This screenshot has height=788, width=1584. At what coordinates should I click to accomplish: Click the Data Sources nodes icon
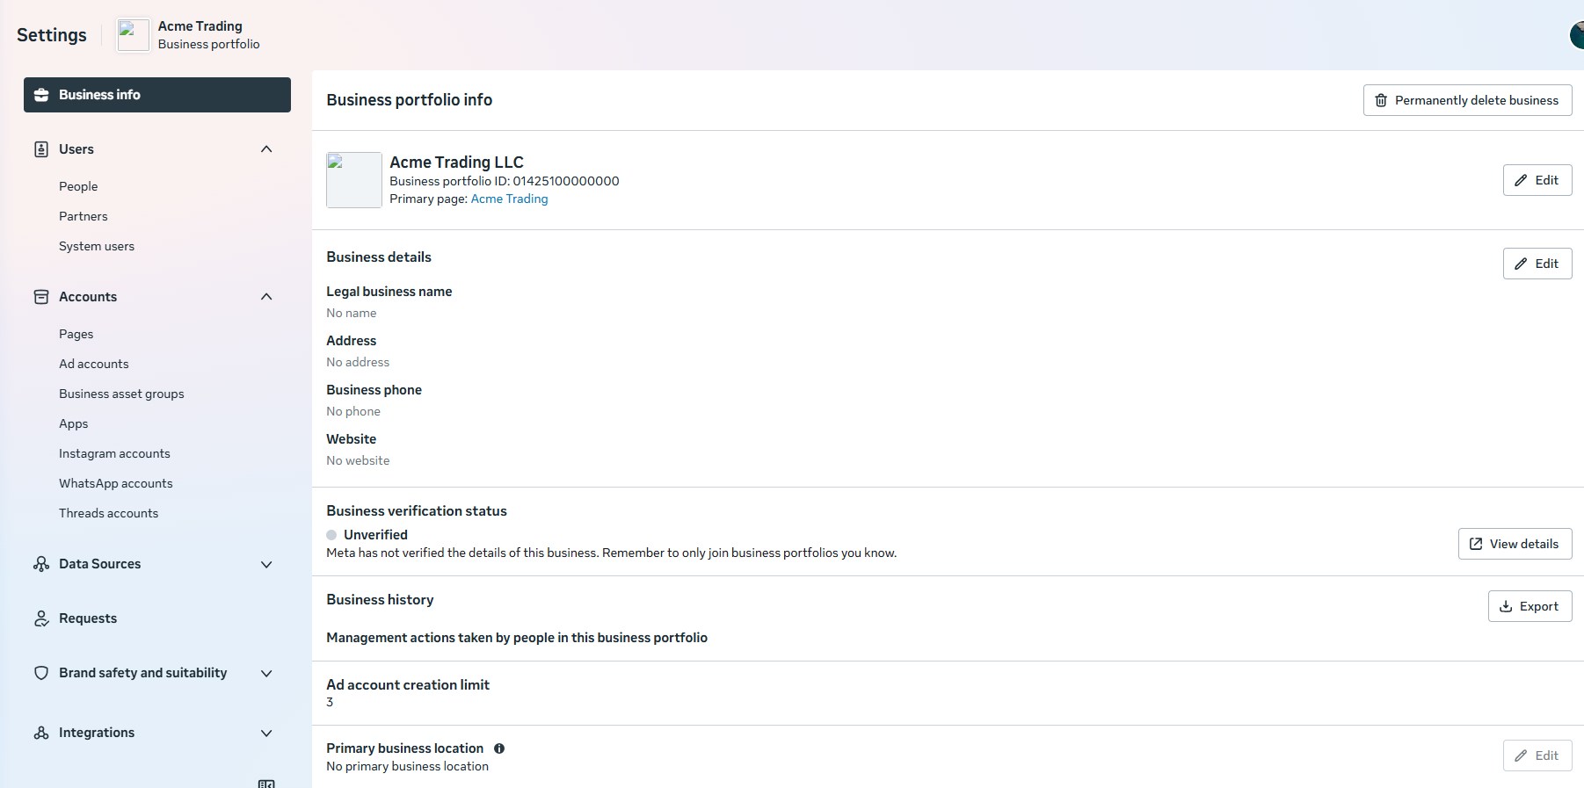(41, 564)
